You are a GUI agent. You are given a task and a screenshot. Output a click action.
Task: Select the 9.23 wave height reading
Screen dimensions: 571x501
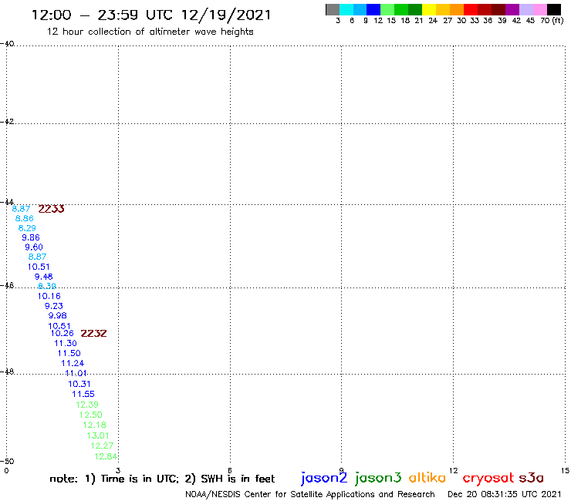54,306
